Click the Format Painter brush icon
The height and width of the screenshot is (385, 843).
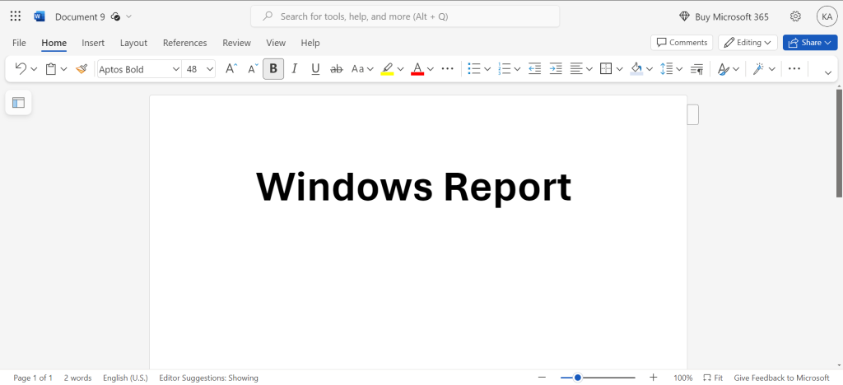(x=82, y=69)
